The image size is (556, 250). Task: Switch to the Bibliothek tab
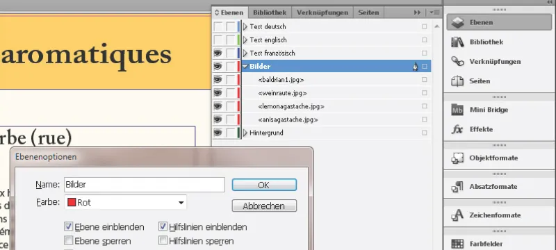pyautogui.click(x=270, y=12)
